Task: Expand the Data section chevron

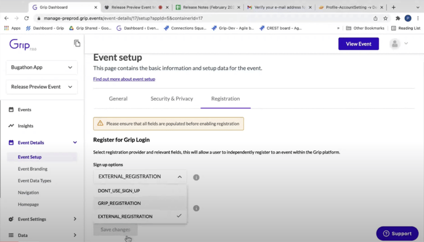Action: (x=75, y=235)
